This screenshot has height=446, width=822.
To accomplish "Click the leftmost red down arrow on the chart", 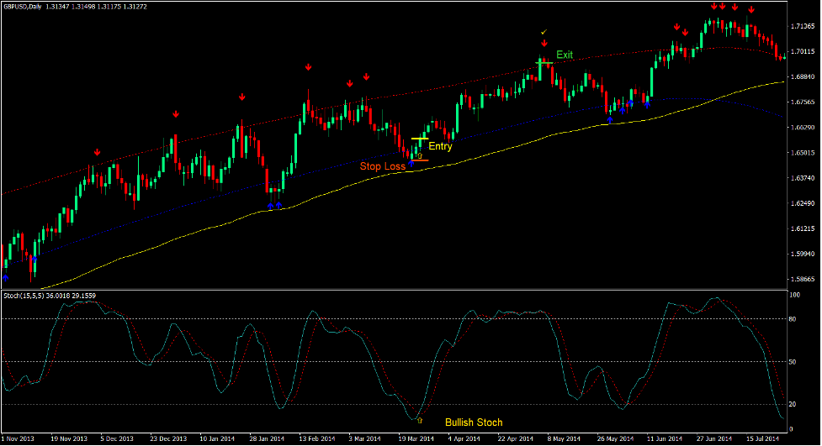I will 97,152.
